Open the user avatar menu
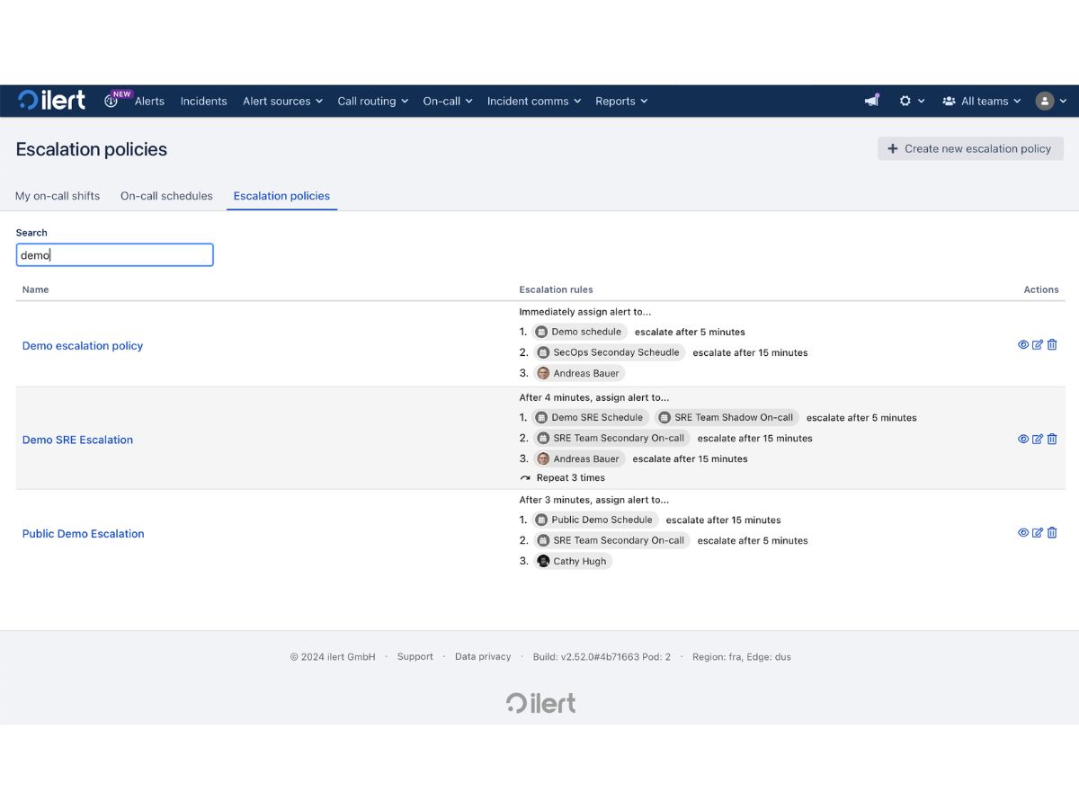 tap(1050, 101)
